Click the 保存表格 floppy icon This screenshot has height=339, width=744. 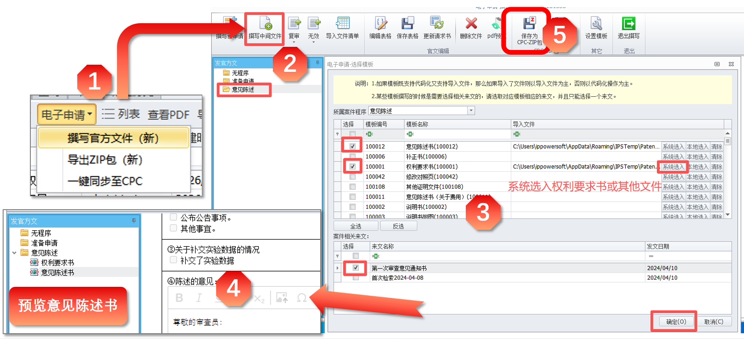(407, 23)
